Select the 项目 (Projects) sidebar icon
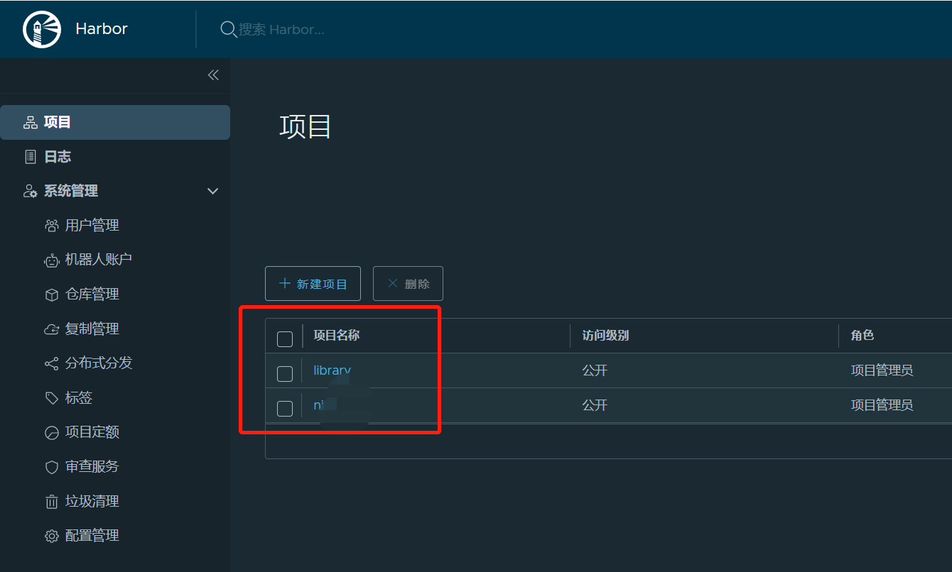952x572 pixels. click(31, 121)
